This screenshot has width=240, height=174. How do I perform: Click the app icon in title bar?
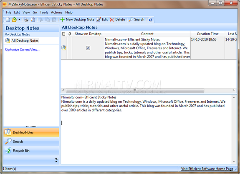pyautogui.click(x=4, y=4)
